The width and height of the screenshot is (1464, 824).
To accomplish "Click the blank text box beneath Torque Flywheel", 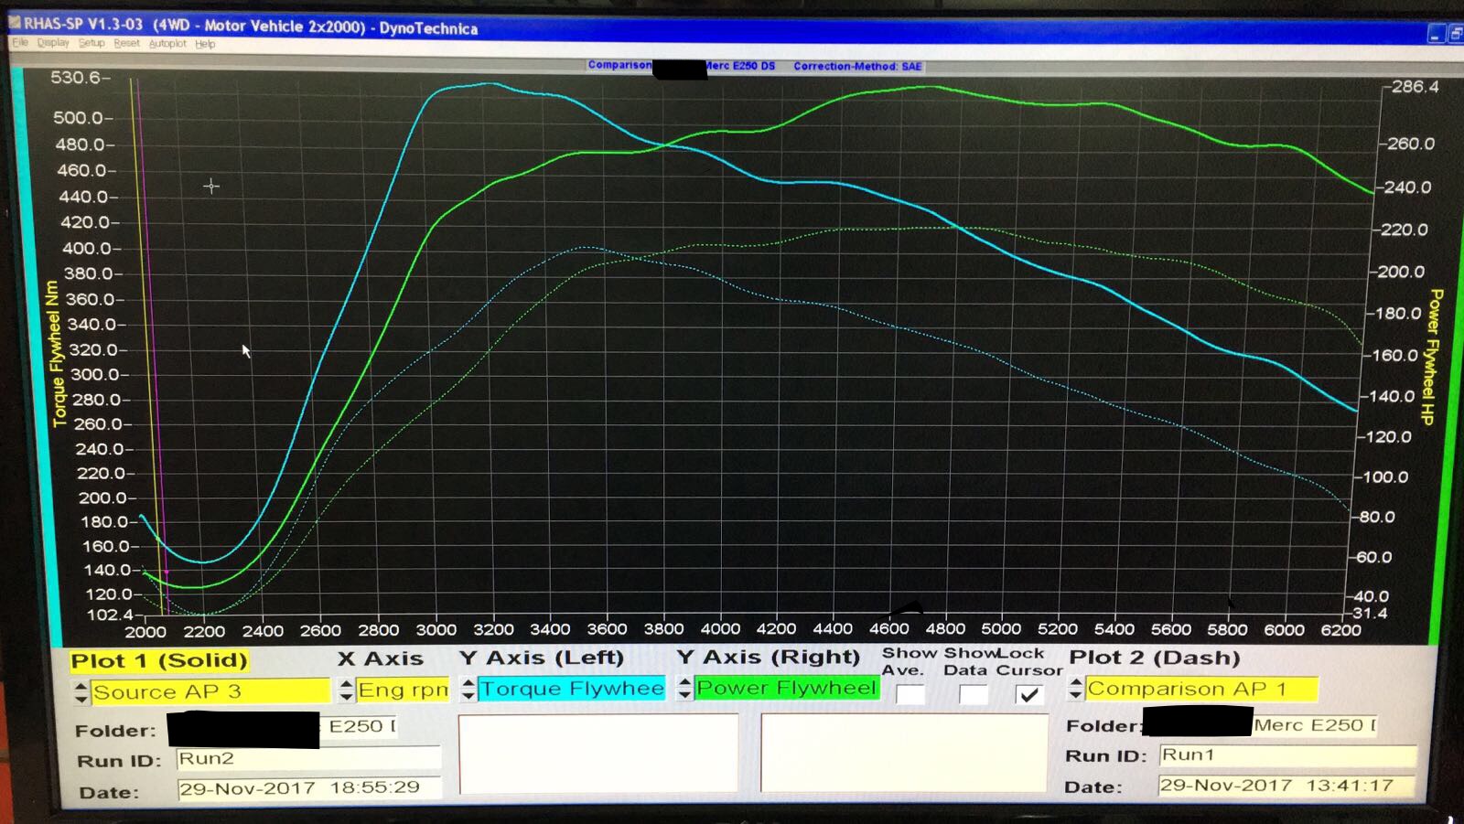I will 598,754.
